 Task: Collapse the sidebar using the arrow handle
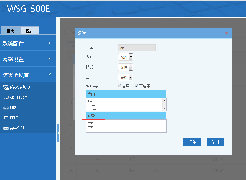click(58, 133)
